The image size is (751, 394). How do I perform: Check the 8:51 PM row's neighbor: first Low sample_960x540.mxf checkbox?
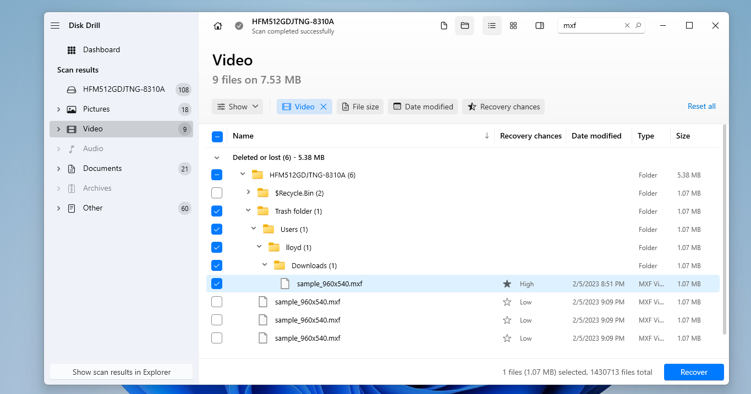click(x=217, y=302)
